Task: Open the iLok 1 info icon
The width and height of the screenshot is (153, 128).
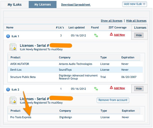Action: pos(8,36)
